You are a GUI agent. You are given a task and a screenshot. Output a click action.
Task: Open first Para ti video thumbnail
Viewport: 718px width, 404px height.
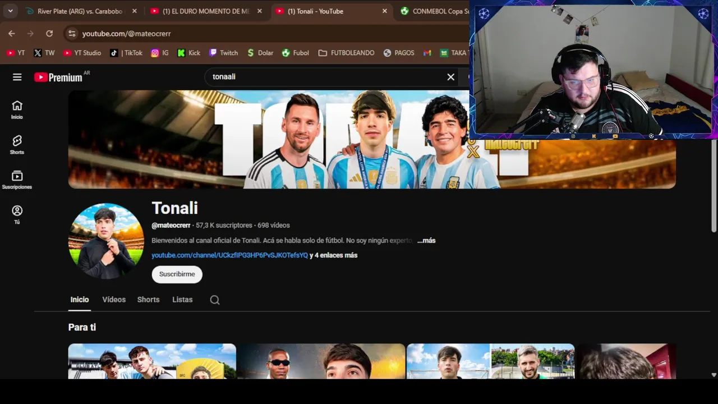pos(152,361)
